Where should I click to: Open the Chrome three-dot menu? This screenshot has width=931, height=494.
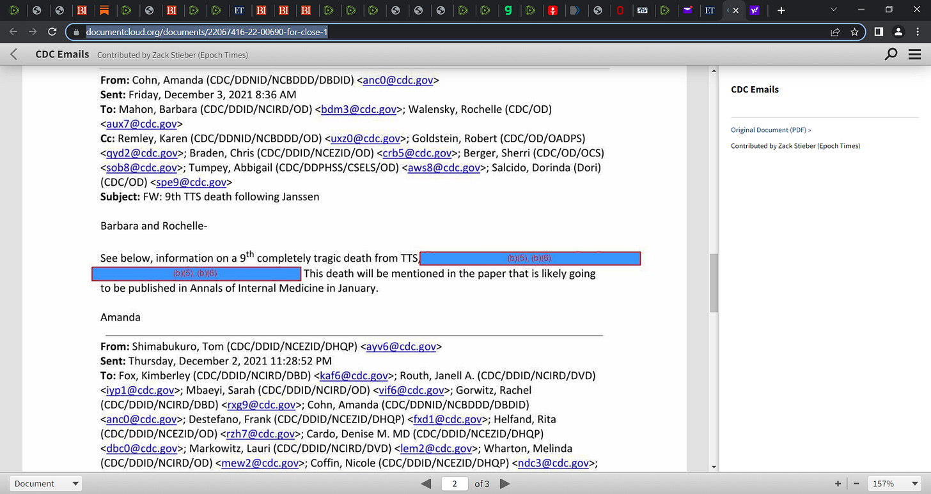pos(918,32)
